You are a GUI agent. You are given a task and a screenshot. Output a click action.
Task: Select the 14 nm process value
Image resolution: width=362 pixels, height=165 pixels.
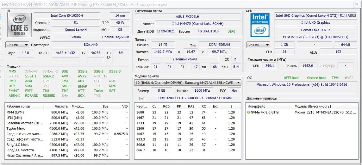120,16
